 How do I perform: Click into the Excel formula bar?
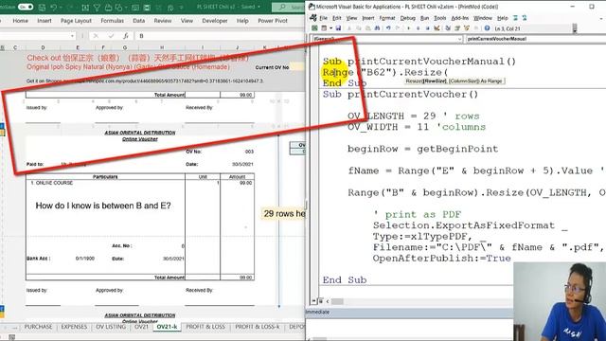coord(221,36)
